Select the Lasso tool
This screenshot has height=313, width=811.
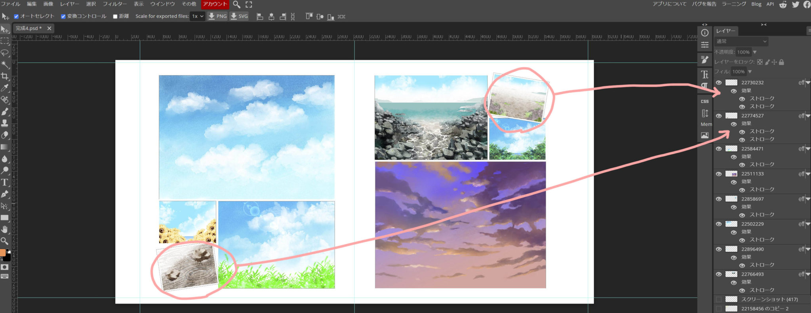pyautogui.click(x=5, y=53)
